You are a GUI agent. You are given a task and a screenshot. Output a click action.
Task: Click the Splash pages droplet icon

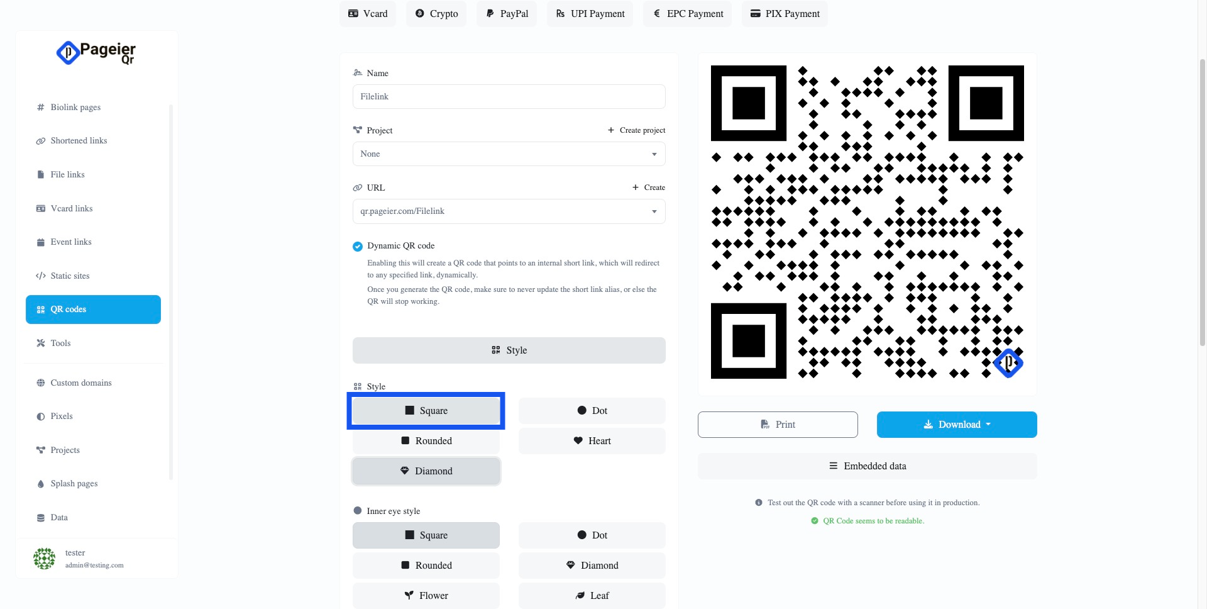[x=41, y=484]
